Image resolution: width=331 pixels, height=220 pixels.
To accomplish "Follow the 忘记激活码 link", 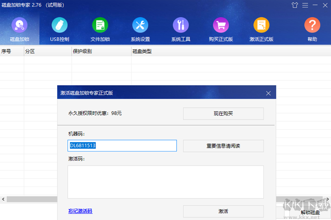I will [x=80, y=211].
